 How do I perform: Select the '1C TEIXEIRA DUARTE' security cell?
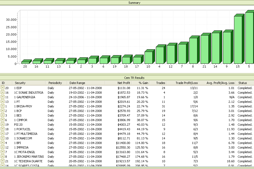pyautogui.click(x=28, y=161)
